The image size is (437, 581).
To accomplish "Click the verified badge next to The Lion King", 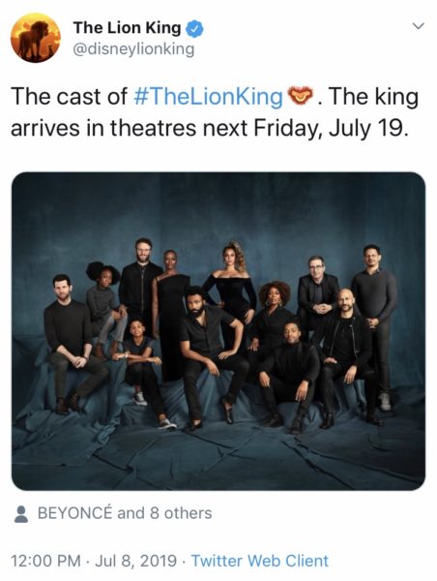I will pyautogui.click(x=194, y=28).
